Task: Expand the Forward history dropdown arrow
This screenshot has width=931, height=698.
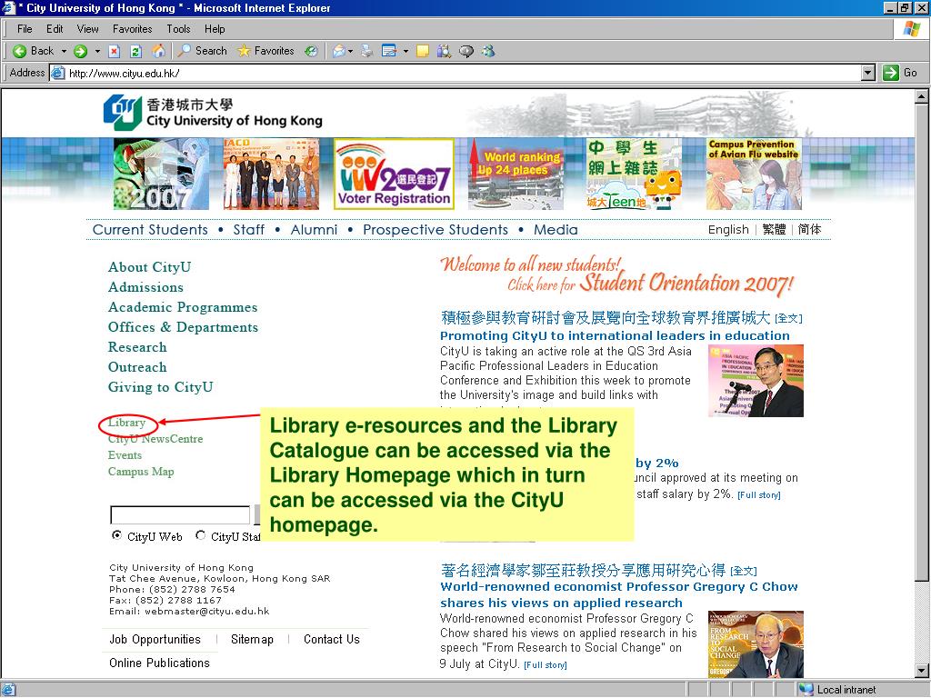Action: (x=97, y=52)
